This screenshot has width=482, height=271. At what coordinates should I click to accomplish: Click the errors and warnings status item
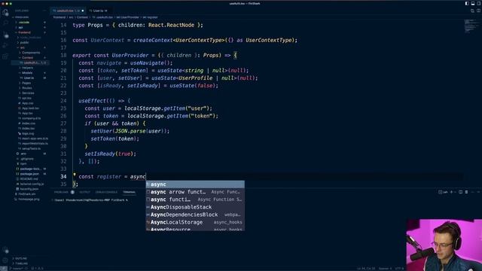38,268
